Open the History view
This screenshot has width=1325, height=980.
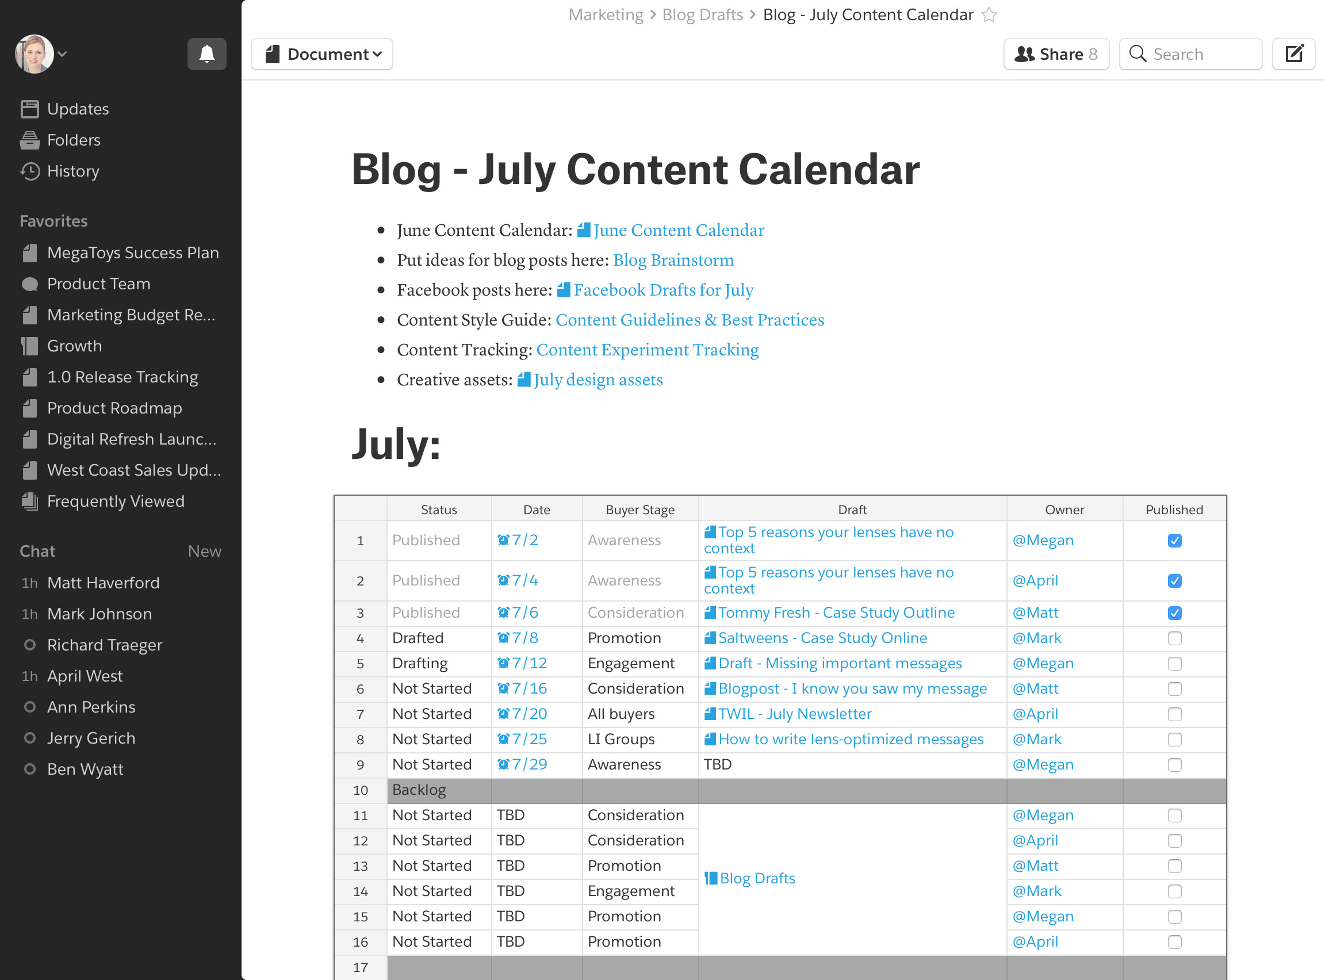click(72, 171)
